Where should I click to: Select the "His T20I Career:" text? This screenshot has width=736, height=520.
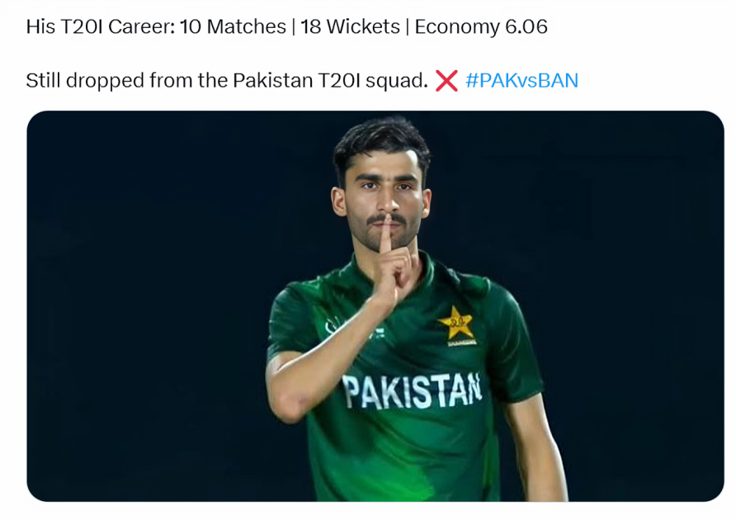coord(100,26)
